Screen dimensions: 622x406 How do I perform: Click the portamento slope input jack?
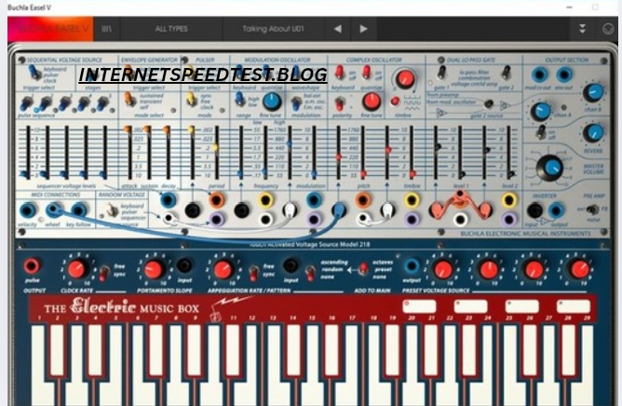[184, 265]
